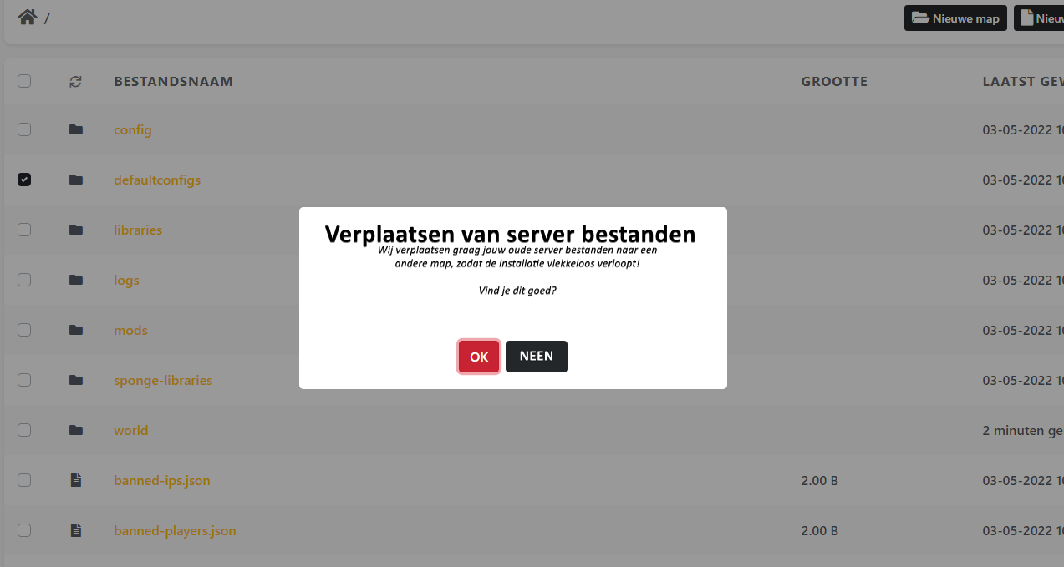1064x567 pixels.
Task: Check the box for the logs folder
Action: pos(24,280)
